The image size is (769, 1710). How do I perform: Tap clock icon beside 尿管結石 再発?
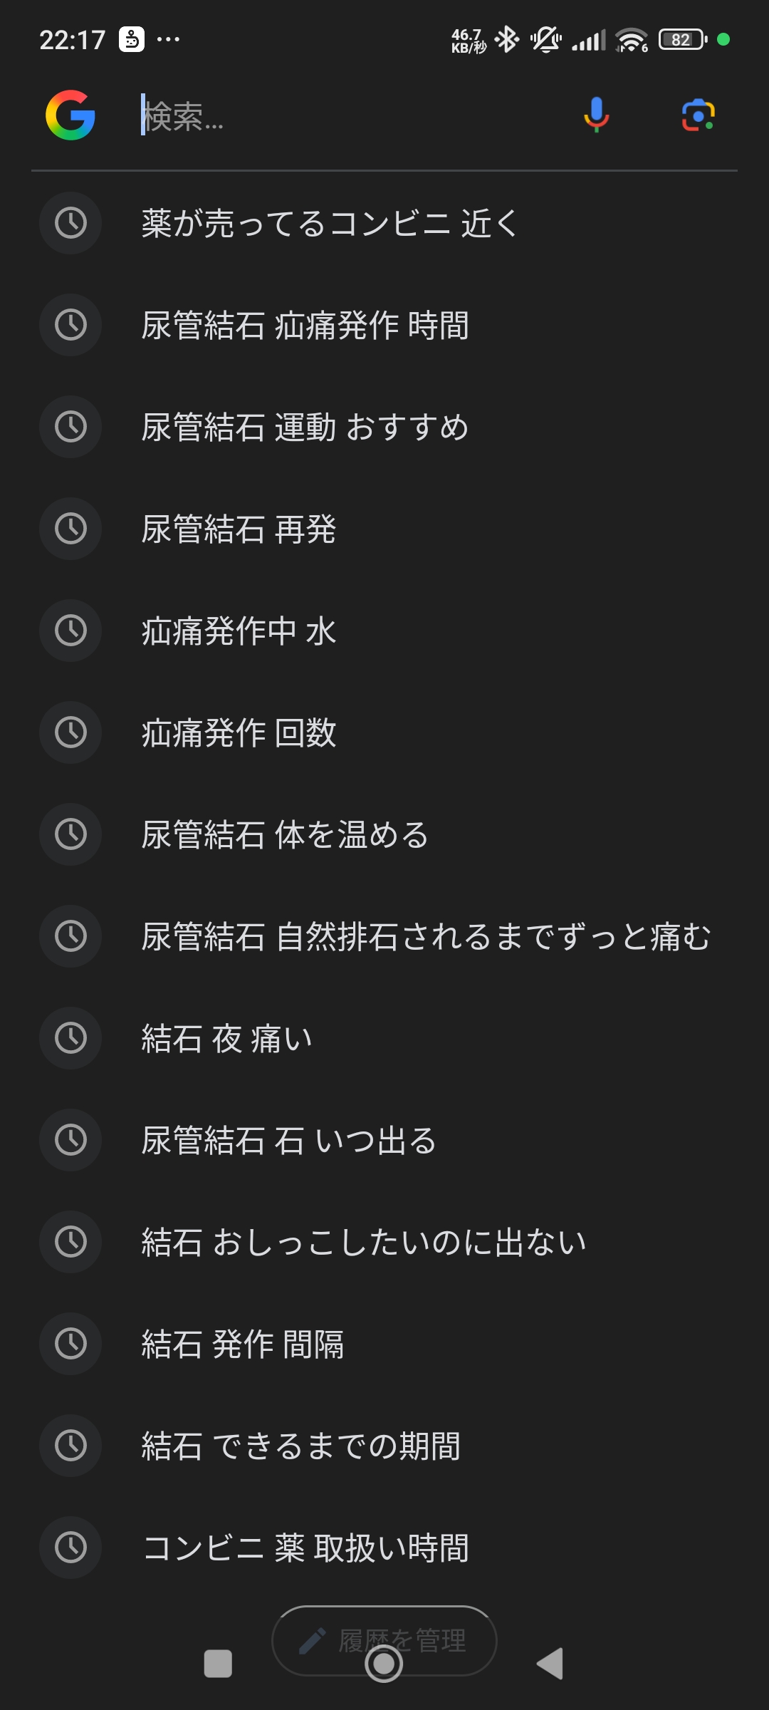click(70, 529)
